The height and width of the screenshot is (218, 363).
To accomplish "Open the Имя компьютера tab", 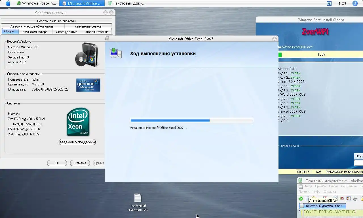I will pyautogui.click(x=35, y=32).
